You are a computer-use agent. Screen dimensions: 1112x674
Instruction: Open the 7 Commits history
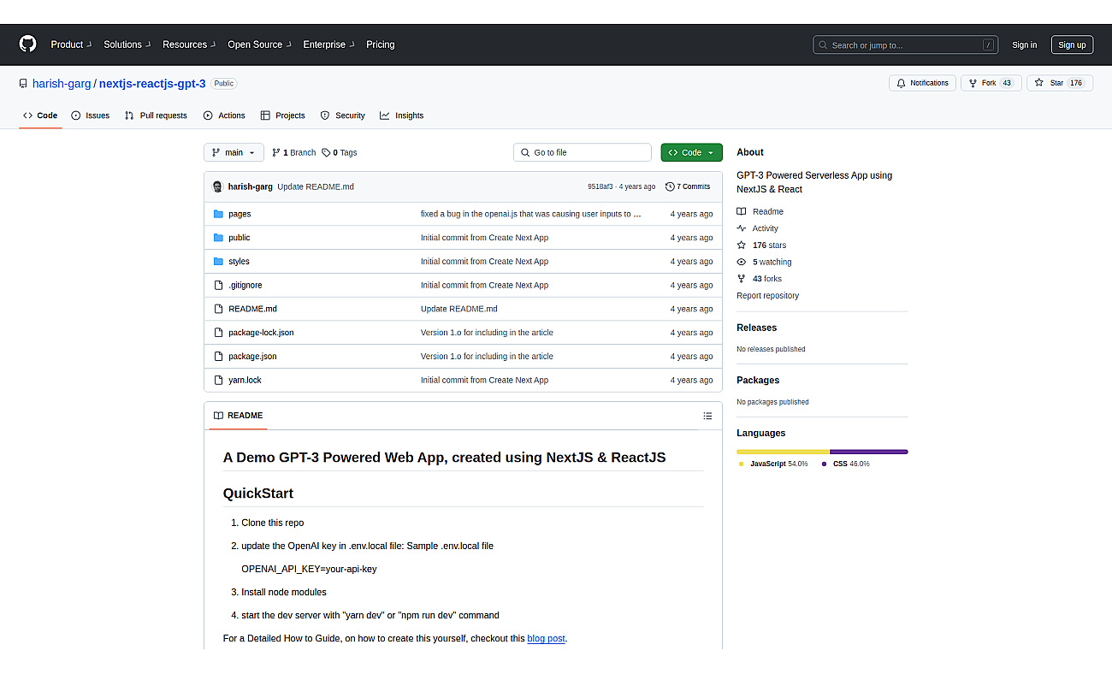[x=688, y=186]
